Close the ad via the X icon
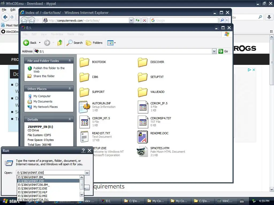This screenshot has width=274, height=205. tap(254, 70)
